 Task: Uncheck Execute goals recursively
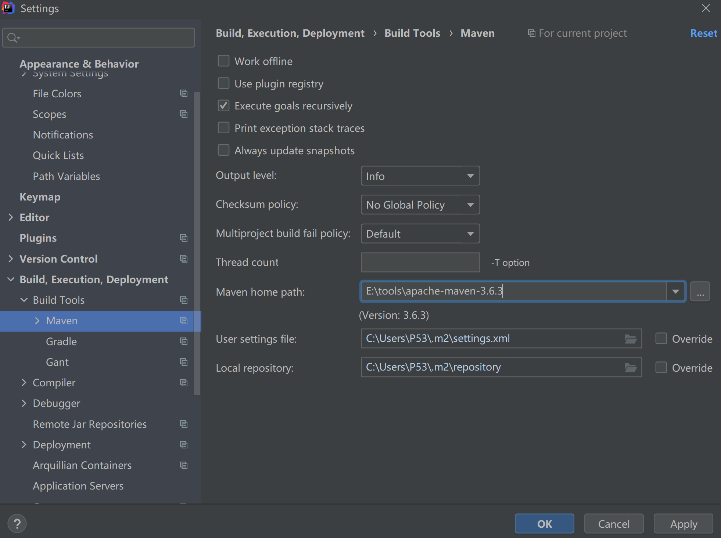pyautogui.click(x=223, y=106)
